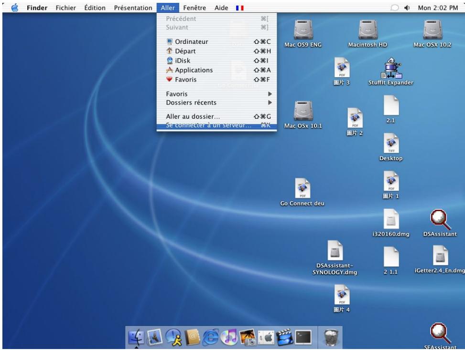Open the Présentation menu
This screenshot has width=465, height=350.
[x=133, y=8]
